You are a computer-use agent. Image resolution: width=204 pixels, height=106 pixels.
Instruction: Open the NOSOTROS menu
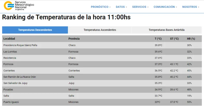click(191, 7)
